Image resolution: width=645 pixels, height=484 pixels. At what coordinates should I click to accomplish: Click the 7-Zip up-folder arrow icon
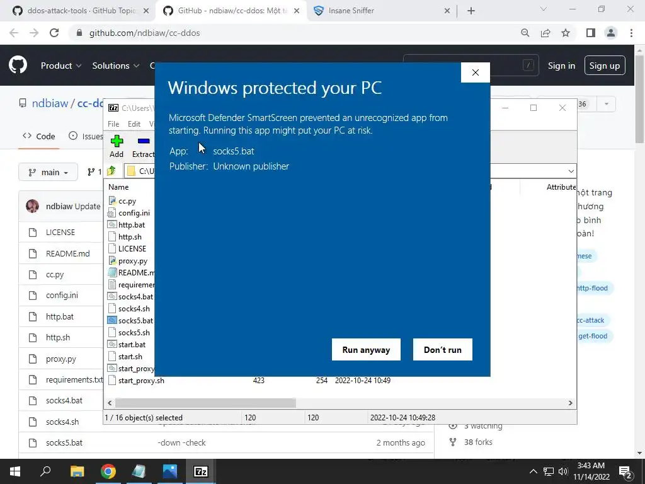(x=111, y=171)
